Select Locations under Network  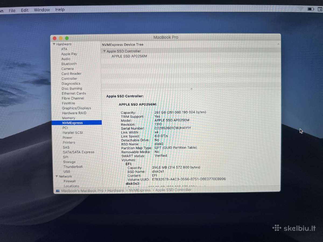click(x=72, y=186)
